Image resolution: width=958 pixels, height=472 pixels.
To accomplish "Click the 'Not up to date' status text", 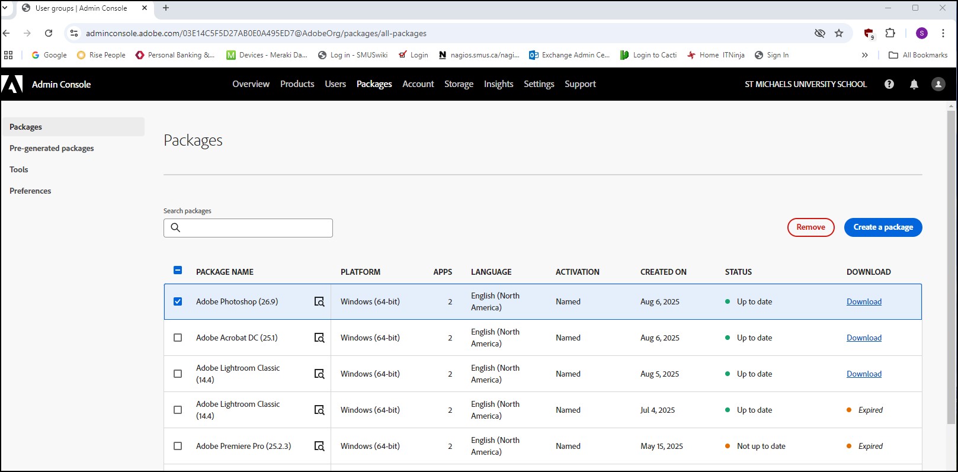I will pyautogui.click(x=761, y=446).
